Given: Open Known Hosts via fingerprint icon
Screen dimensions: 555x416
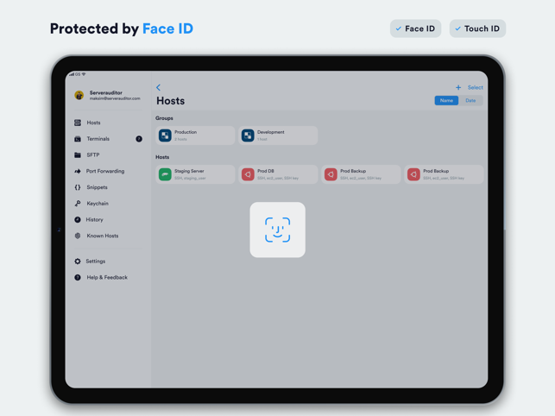Looking at the screenshot, I should (78, 236).
